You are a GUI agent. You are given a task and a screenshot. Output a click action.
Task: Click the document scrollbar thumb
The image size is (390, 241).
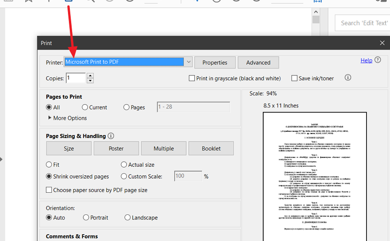point(316,20)
